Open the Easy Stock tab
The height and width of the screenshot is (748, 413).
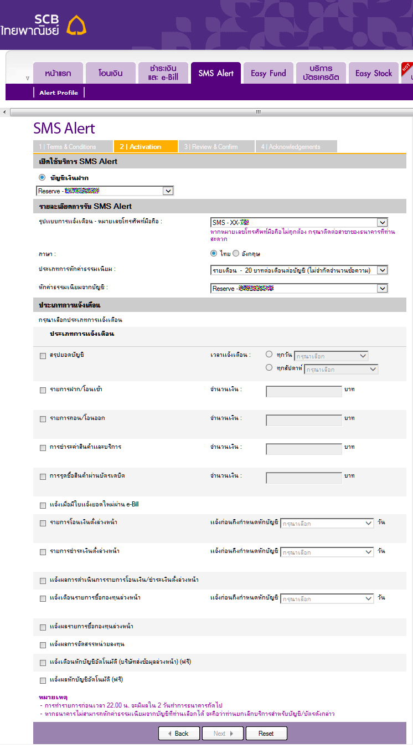tap(374, 73)
